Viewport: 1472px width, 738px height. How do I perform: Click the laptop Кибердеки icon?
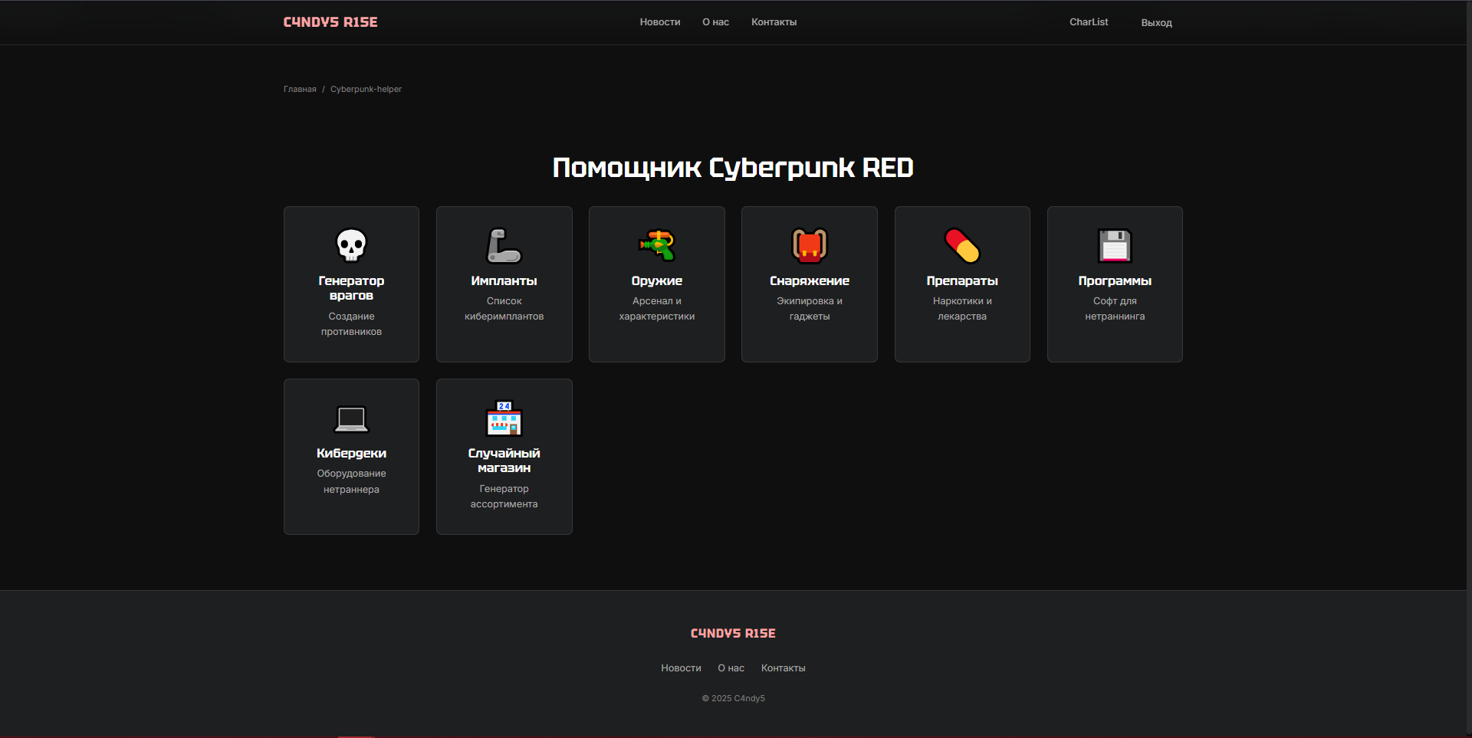(351, 418)
